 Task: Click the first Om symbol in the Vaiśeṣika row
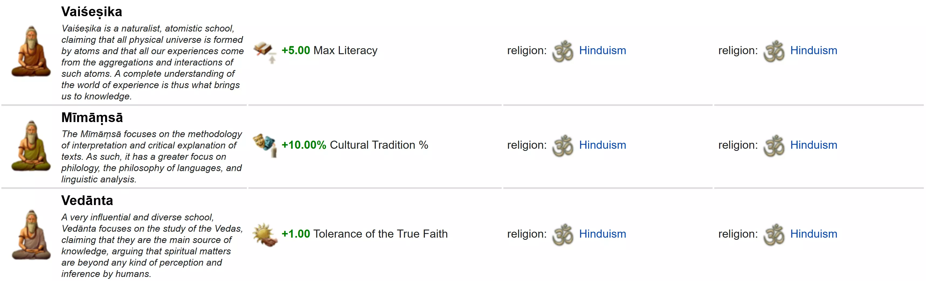tap(563, 51)
